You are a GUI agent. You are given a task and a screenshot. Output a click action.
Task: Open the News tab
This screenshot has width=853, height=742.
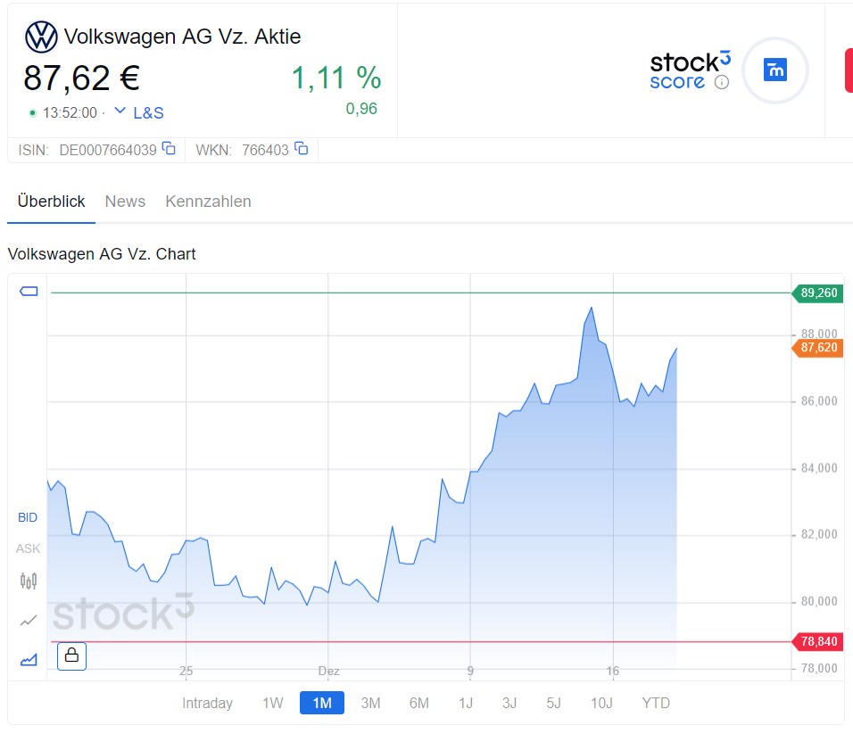[125, 202]
